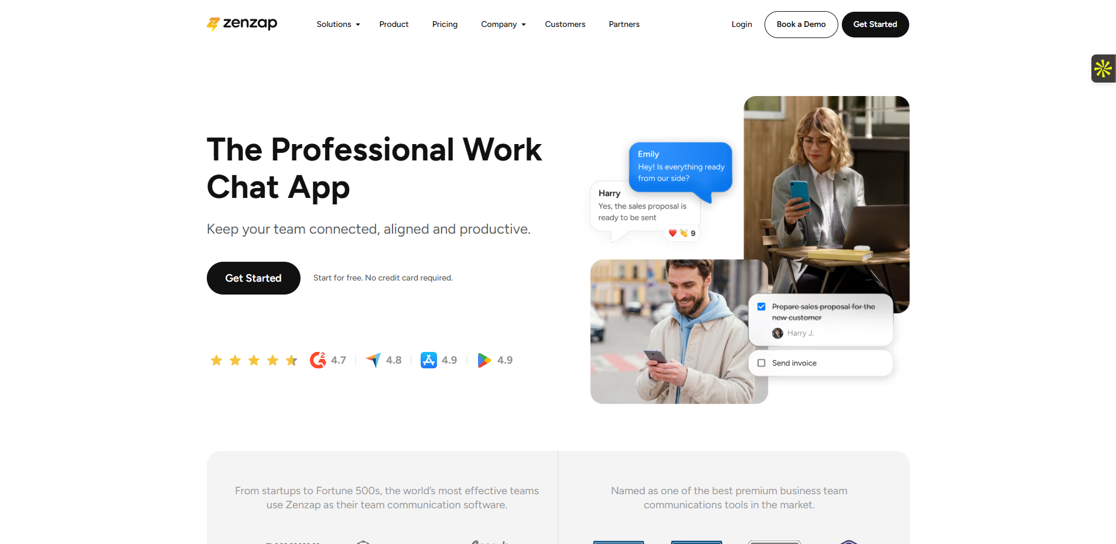Click the Capterra arrow rating icon
The height and width of the screenshot is (544, 1116).
tap(373, 360)
